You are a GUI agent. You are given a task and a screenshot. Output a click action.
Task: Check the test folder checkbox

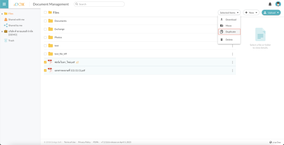pos(45,46)
